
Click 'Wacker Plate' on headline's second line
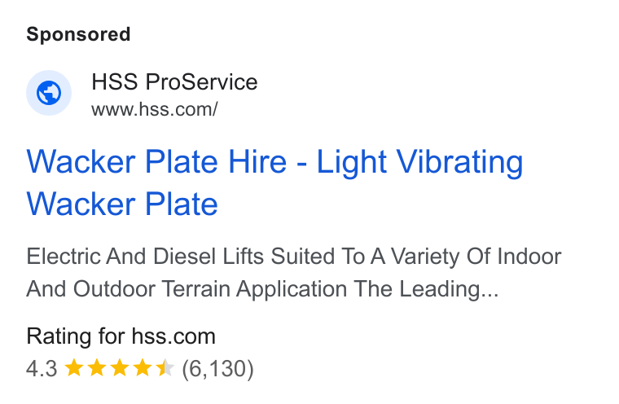click(x=122, y=204)
